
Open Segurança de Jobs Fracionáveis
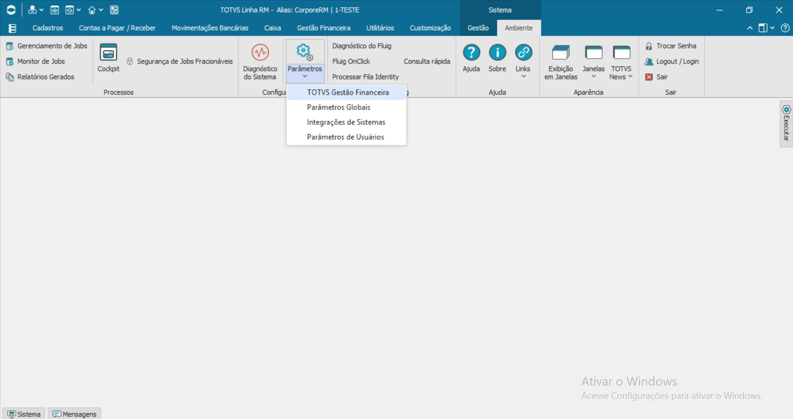180,62
